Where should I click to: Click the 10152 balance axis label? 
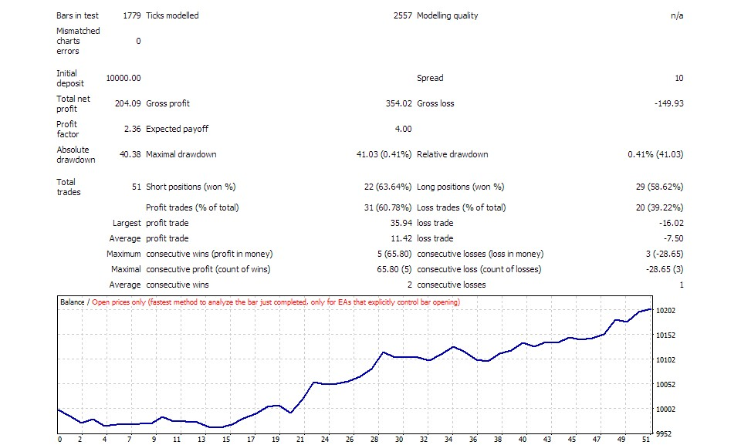[666, 335]
